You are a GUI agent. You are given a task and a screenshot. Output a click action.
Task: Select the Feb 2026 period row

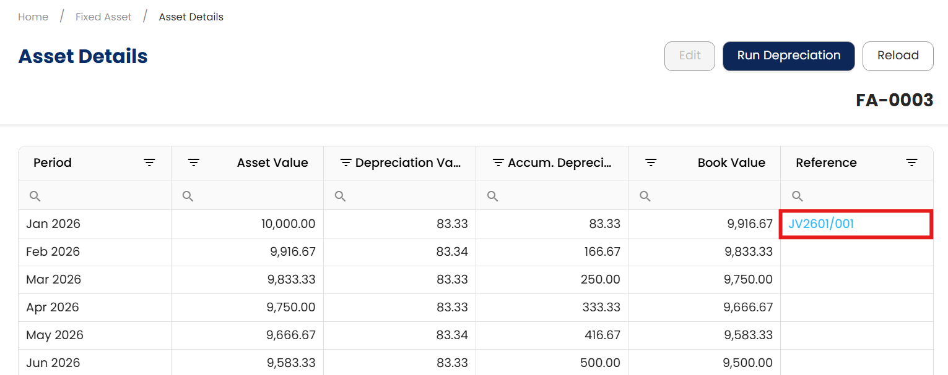pos(53,251)
